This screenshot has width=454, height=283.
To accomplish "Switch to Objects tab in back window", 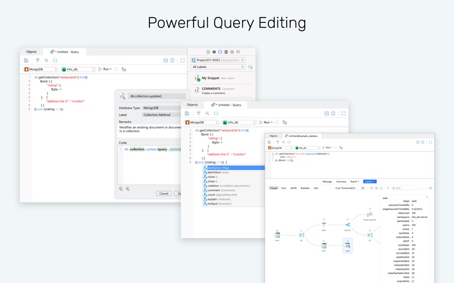I will [31, 52].
